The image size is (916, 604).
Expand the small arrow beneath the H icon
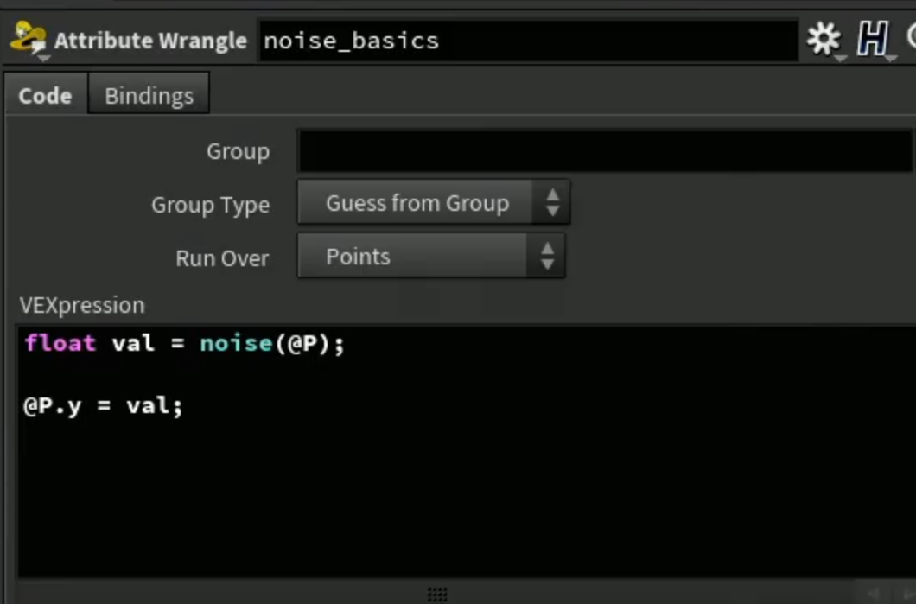(x=890, y=59)
